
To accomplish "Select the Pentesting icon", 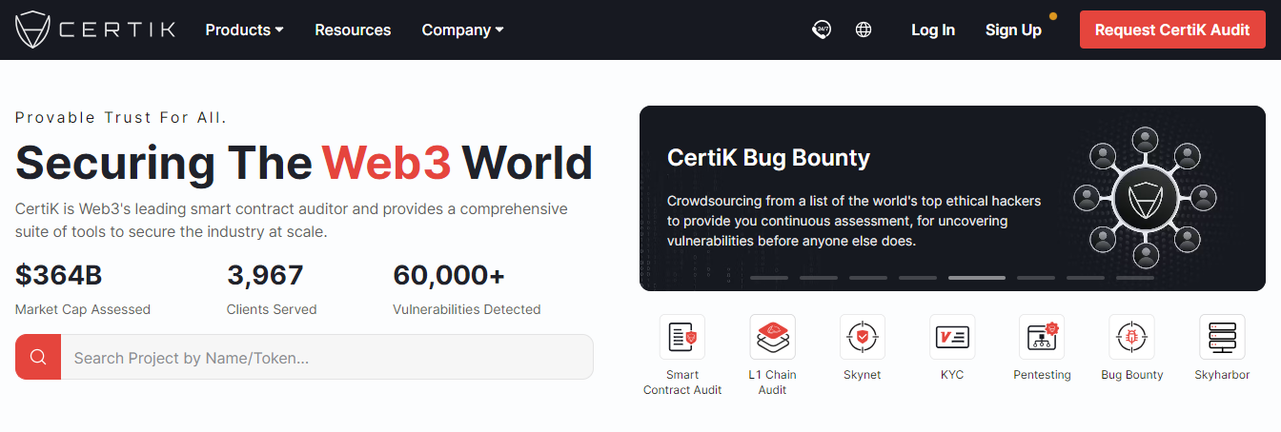I will click(1042, 337).
